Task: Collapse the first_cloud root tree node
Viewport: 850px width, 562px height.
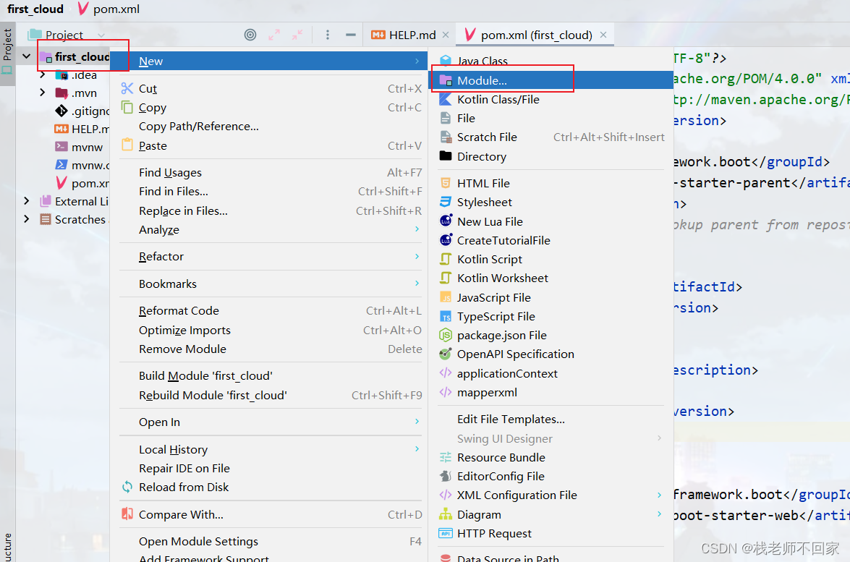Action: tap(26, 56)
